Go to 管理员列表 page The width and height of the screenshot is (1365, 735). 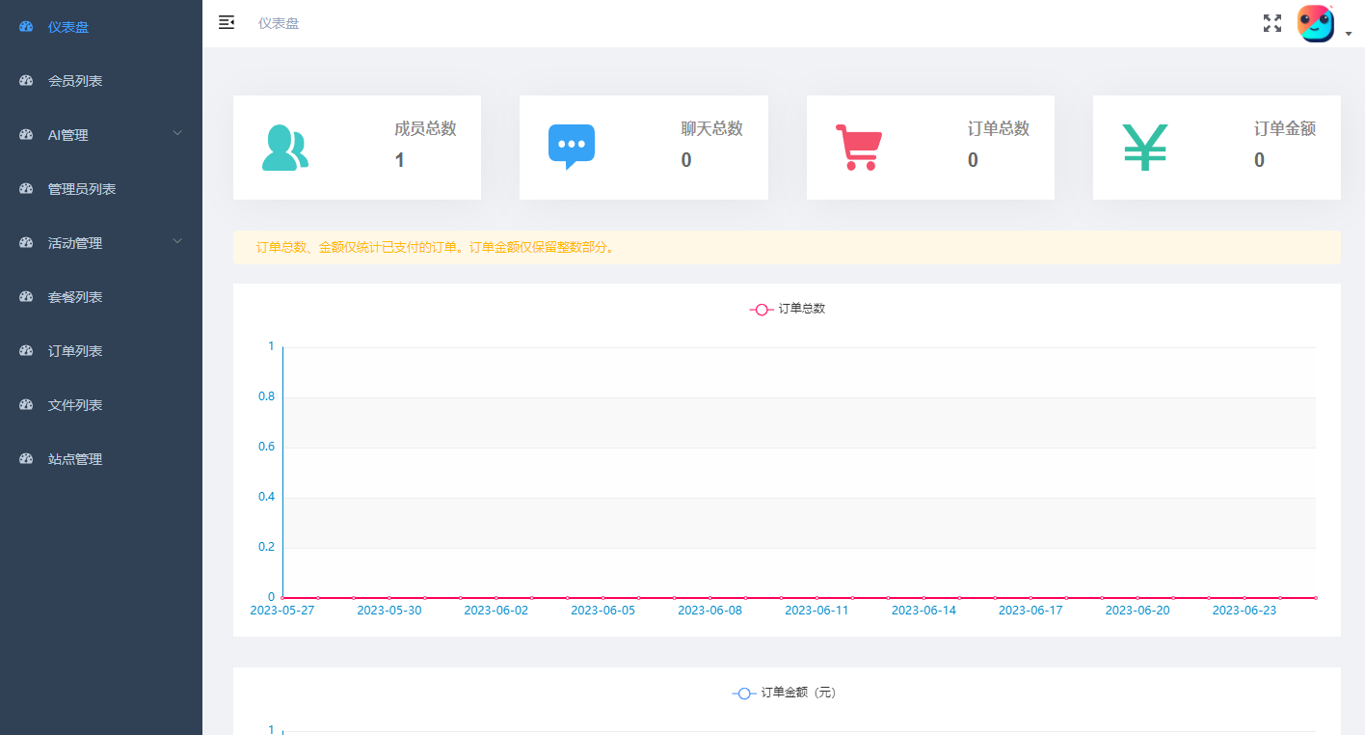82,189
